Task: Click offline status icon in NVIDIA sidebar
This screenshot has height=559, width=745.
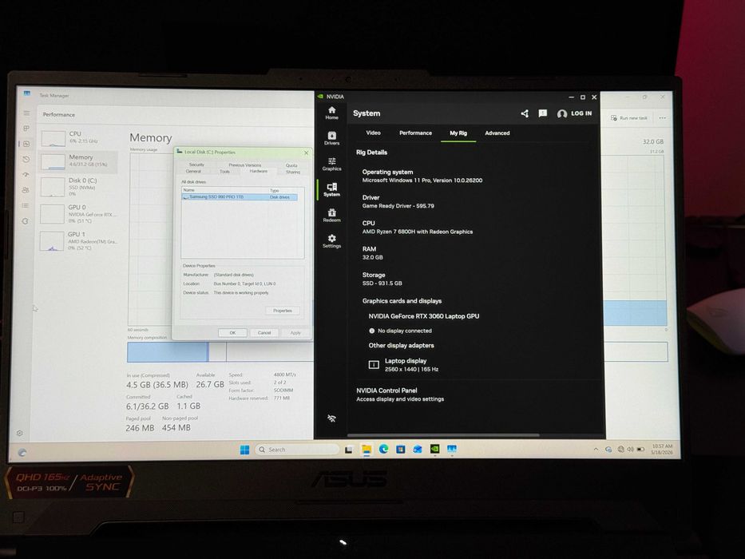Action: [331, 418]
